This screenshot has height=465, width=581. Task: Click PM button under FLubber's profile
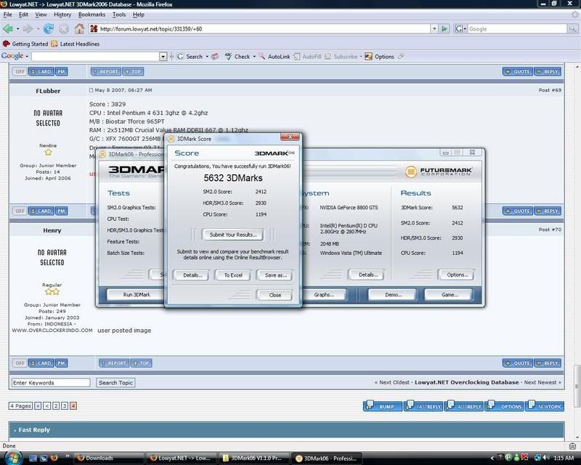tap(61, 211)
